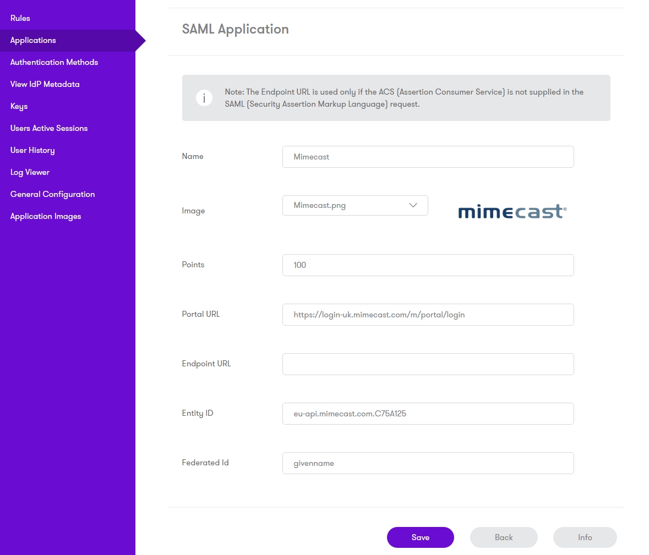Go to Authentication Methods section
Viewport: 649px width, 555px height.
tap(54, 62)
